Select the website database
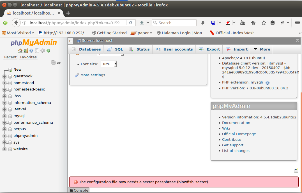The height and width of the screenshot is (193, 302). [x=20, y=149]
